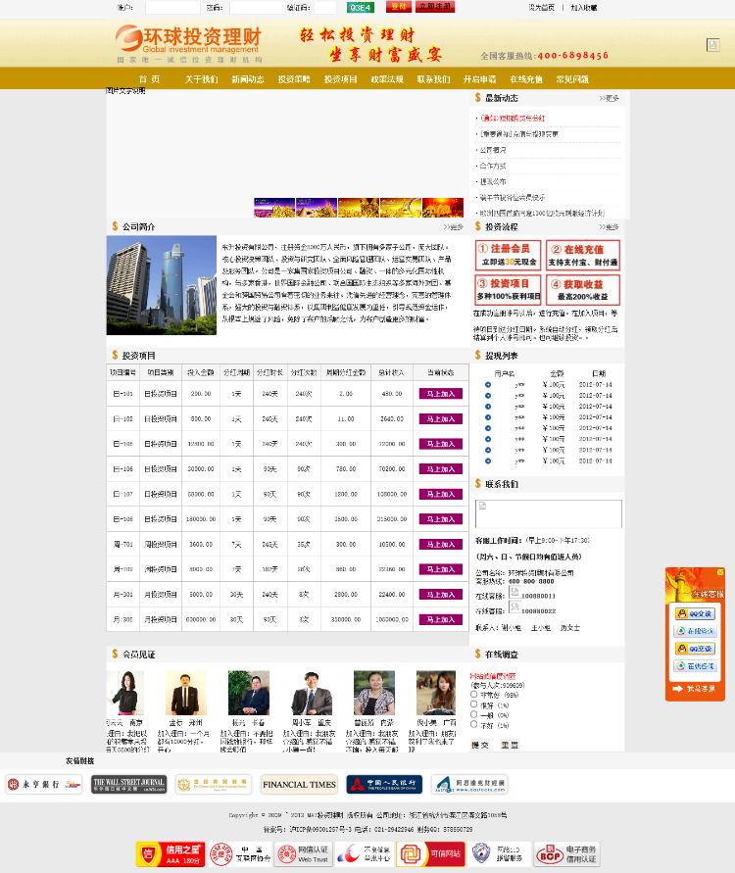
Task: Open The Wall Street Journal partner logo
Action: (128, 785)
